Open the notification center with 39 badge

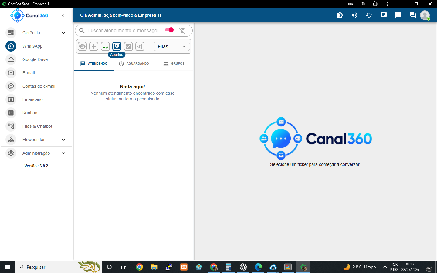[x=428, y=268]
